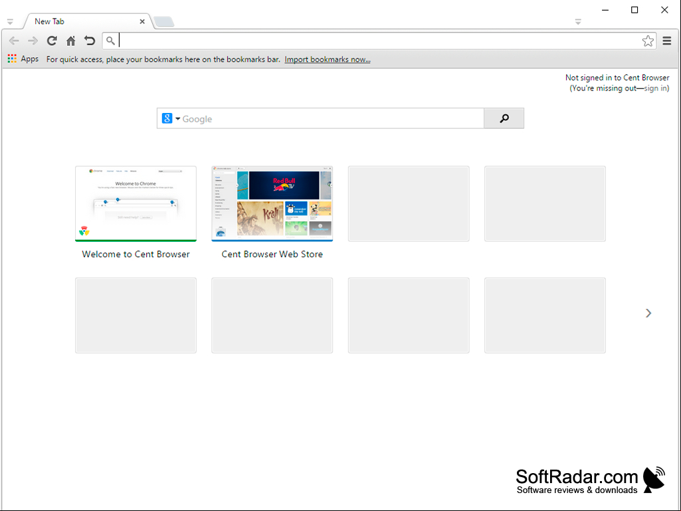Go to the Home page

pyautogui.click(x=71, y=41)
